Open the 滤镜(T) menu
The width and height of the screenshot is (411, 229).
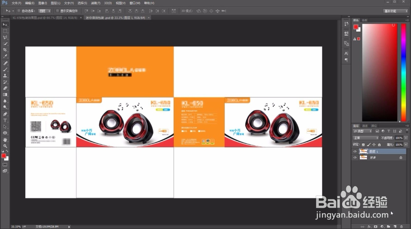pos(95,3)
